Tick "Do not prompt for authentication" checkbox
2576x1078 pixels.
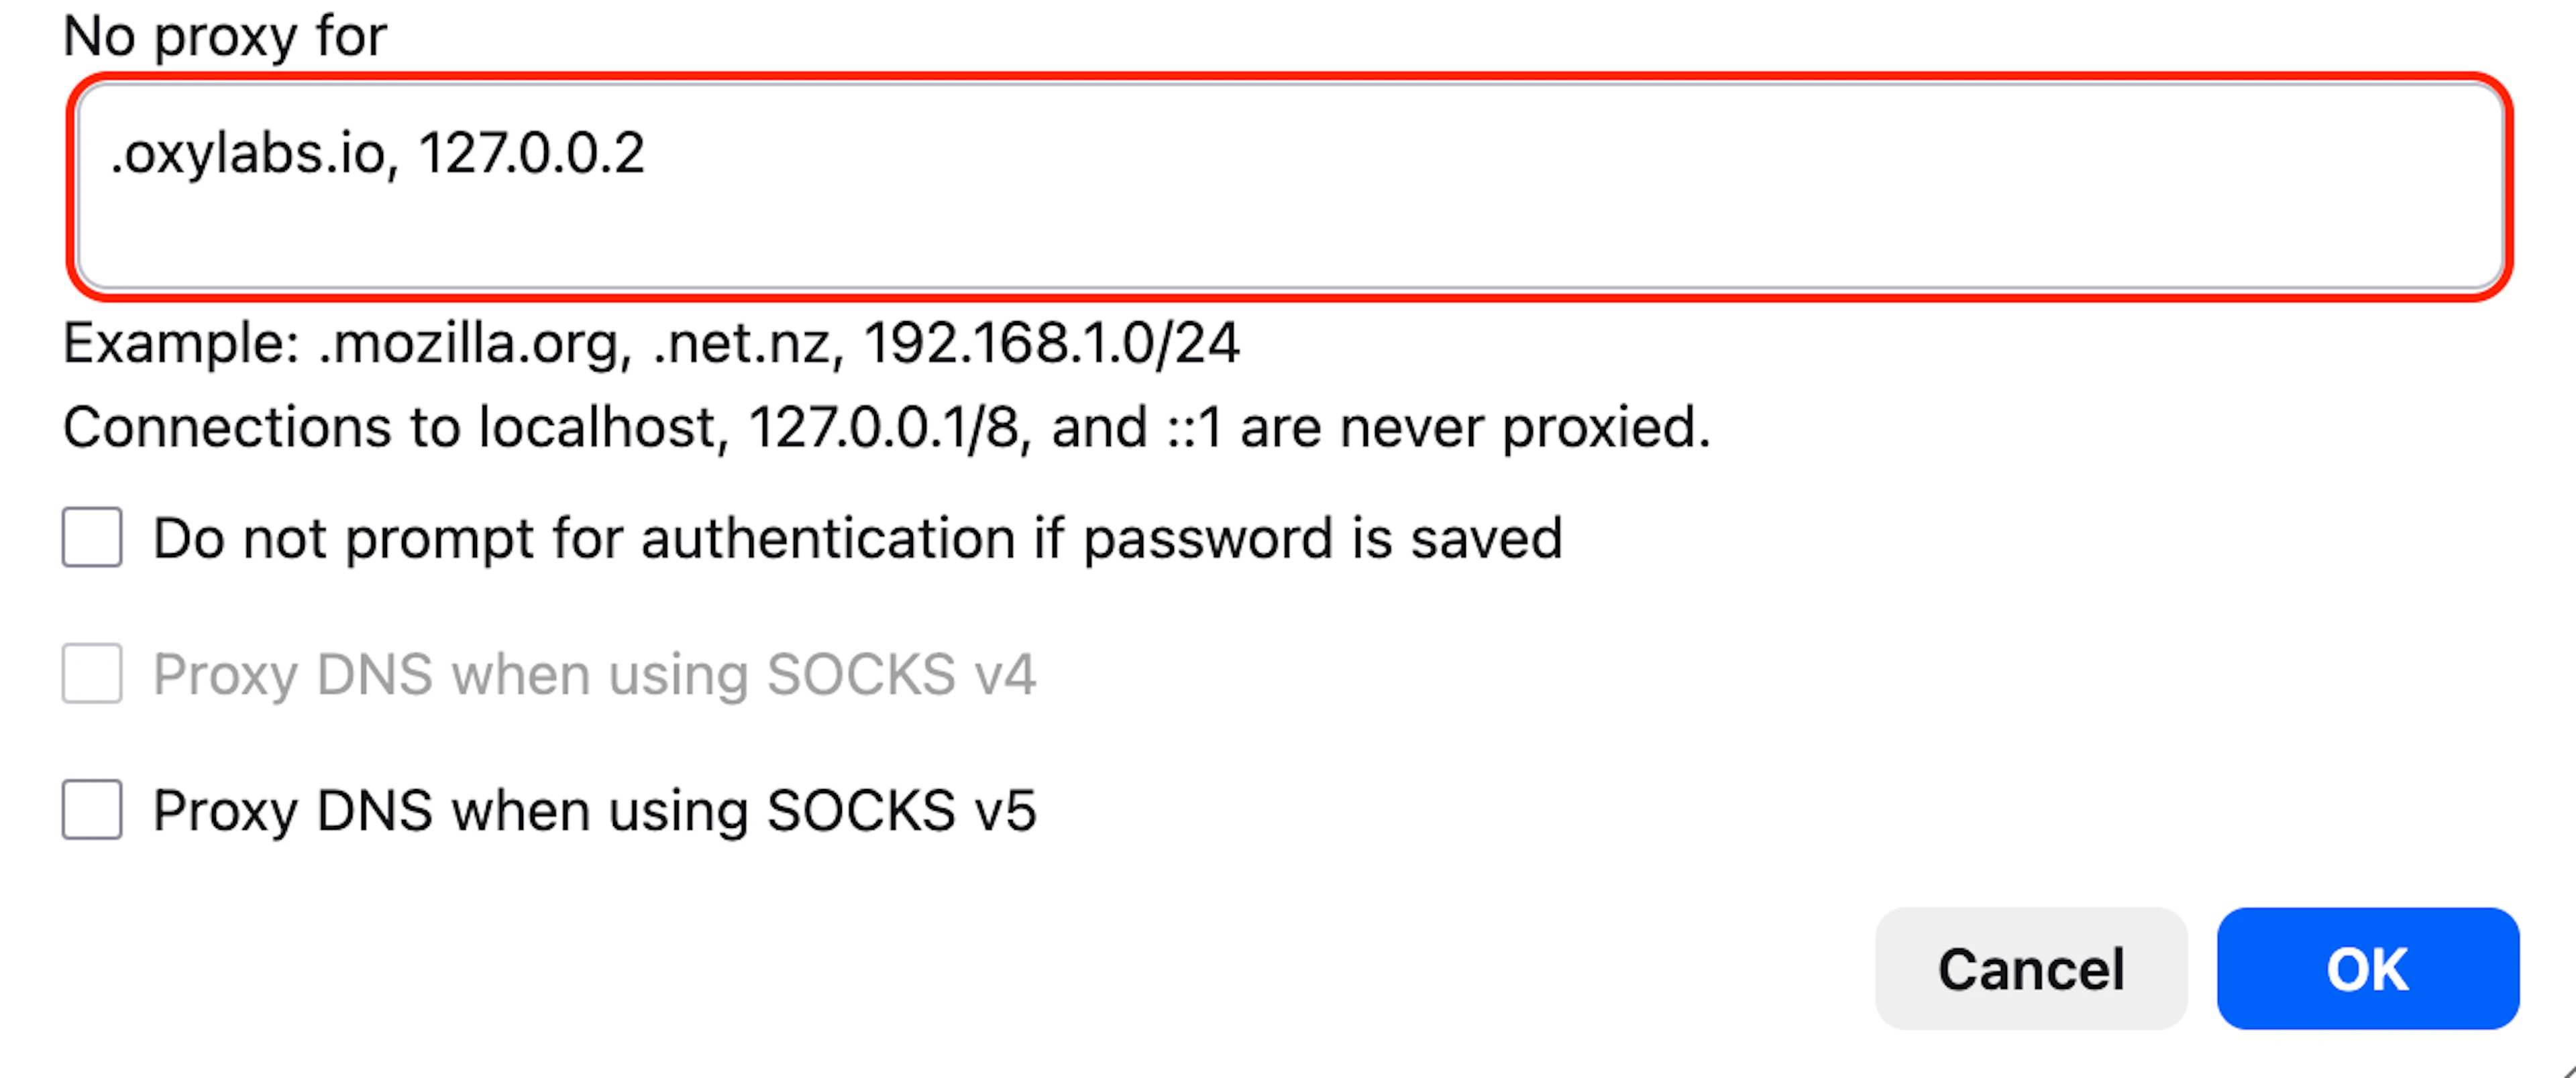click(92, 536)
